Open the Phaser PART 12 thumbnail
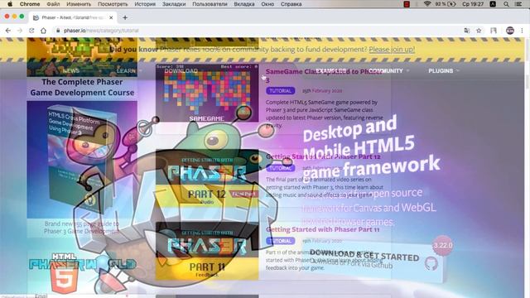The height and width of the screenshot is (298, 530). click(207, 178)
